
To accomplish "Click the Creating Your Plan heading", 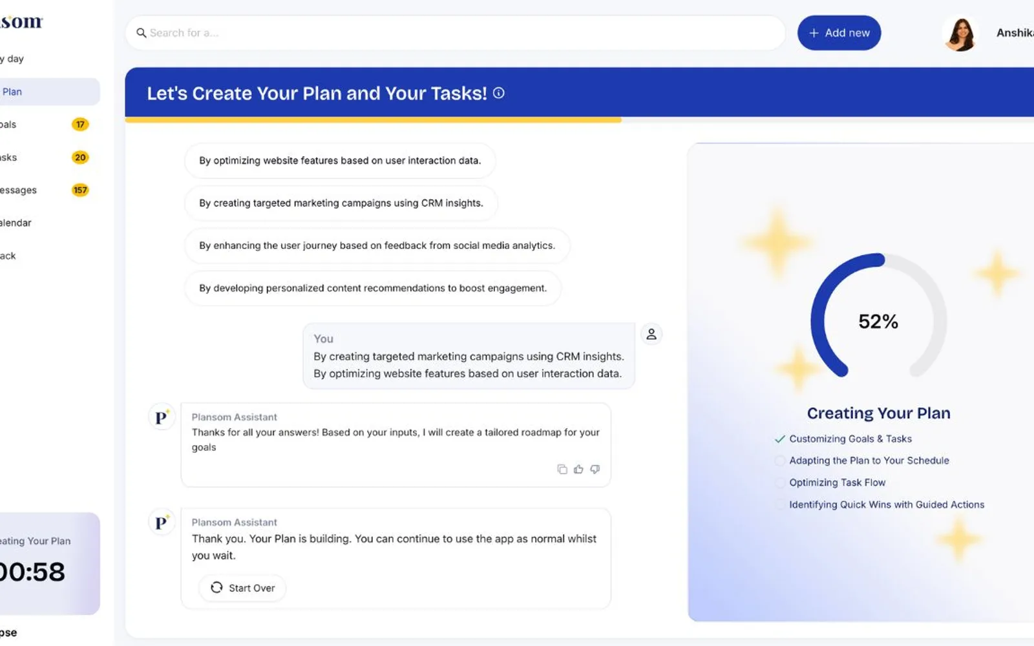I will (x=879, y=413).
